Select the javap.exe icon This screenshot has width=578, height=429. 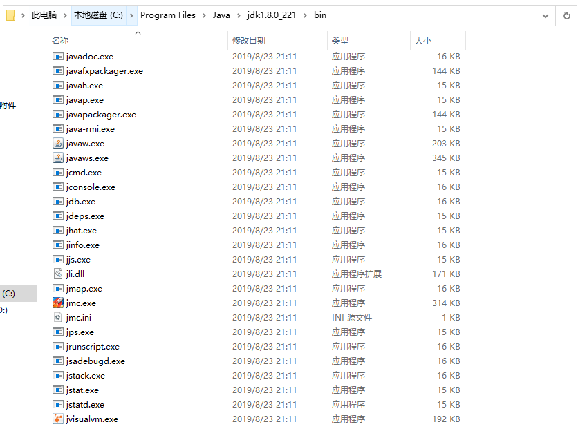pyautogui.click(x=58, y=99)
